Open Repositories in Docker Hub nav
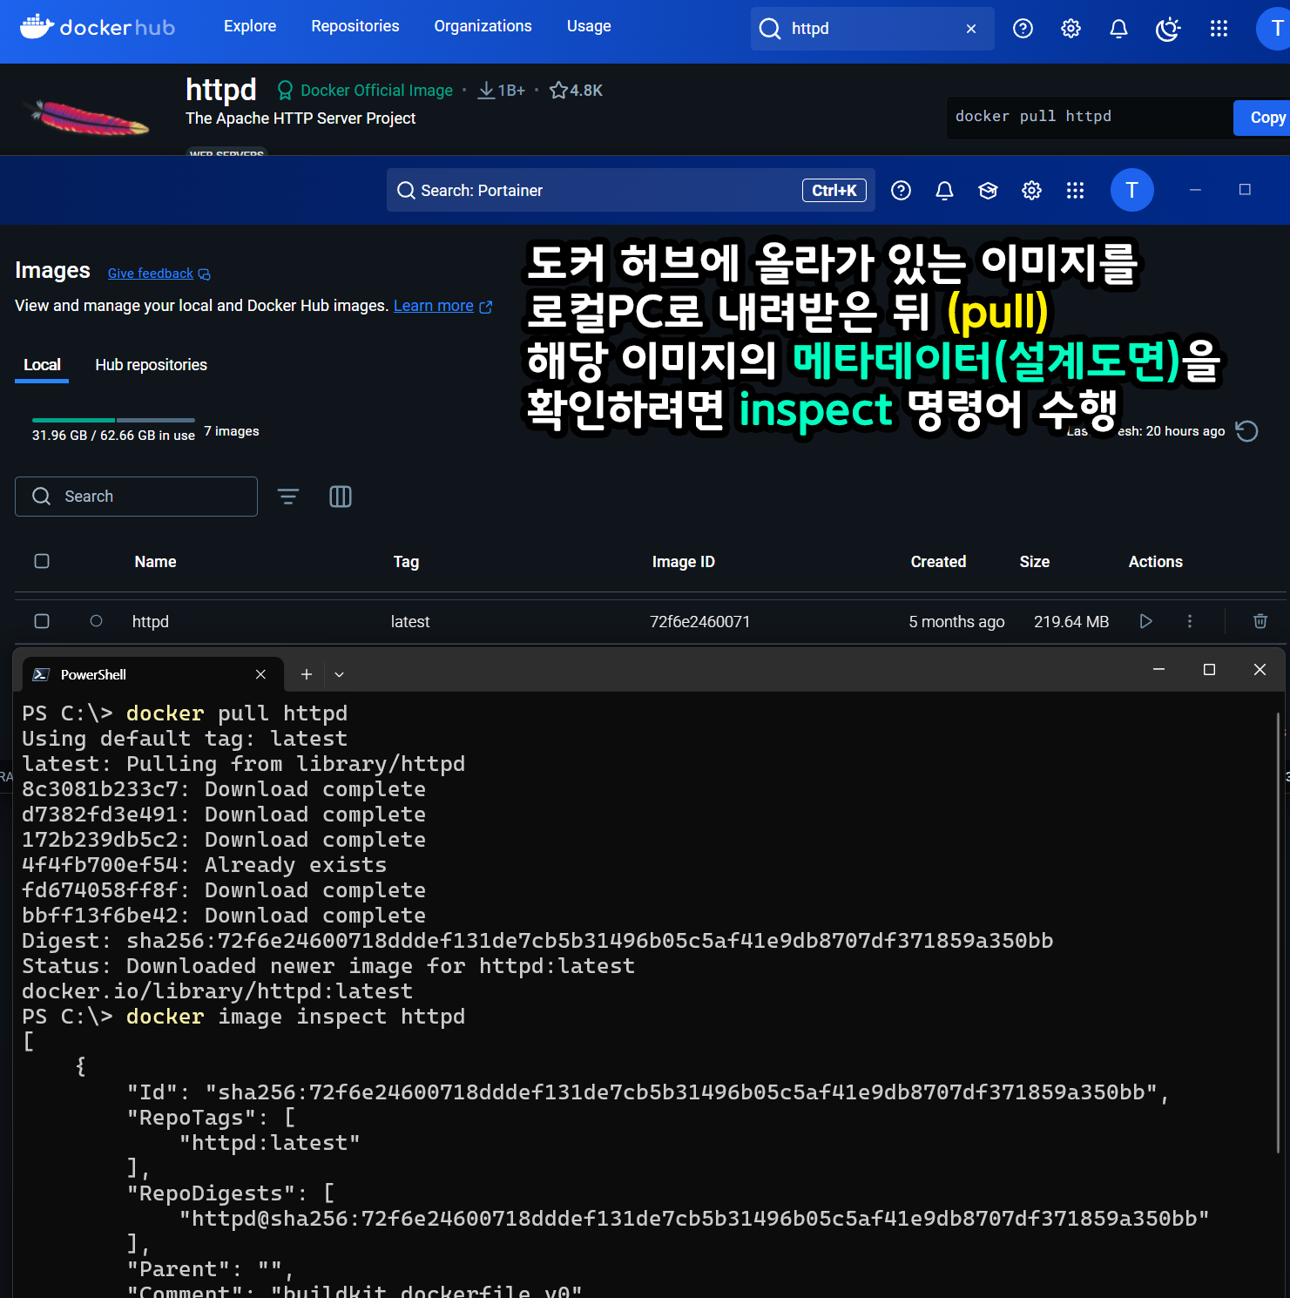 coord(355,26)
